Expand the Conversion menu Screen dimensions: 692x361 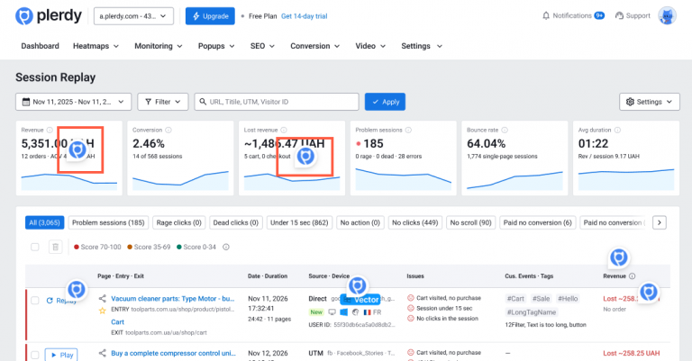coord(315,46)
